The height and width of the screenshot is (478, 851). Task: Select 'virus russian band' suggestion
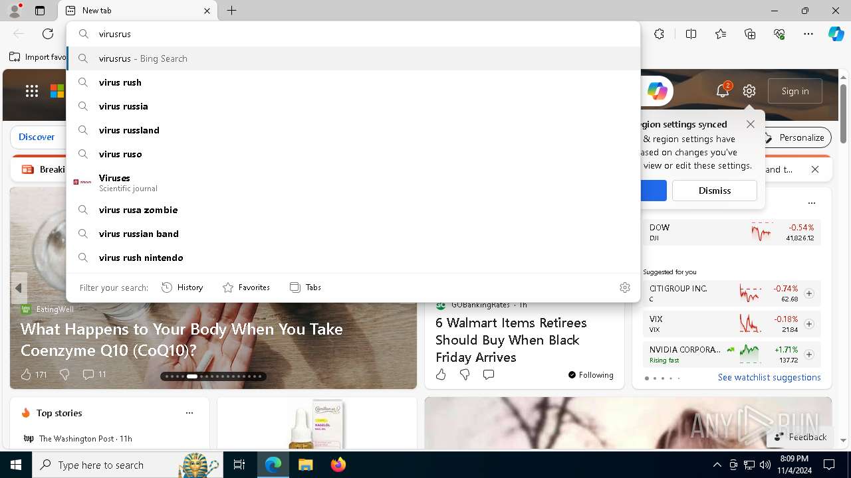click(353, 234)
